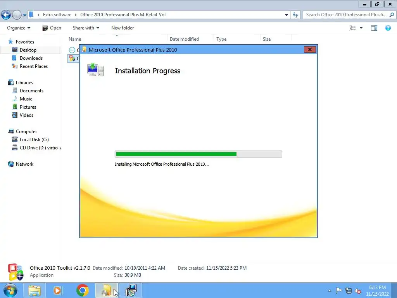Open CD Drive (D:) virtio
The height and width of the screenshot is (298, 397).
(x=40, y=148)
